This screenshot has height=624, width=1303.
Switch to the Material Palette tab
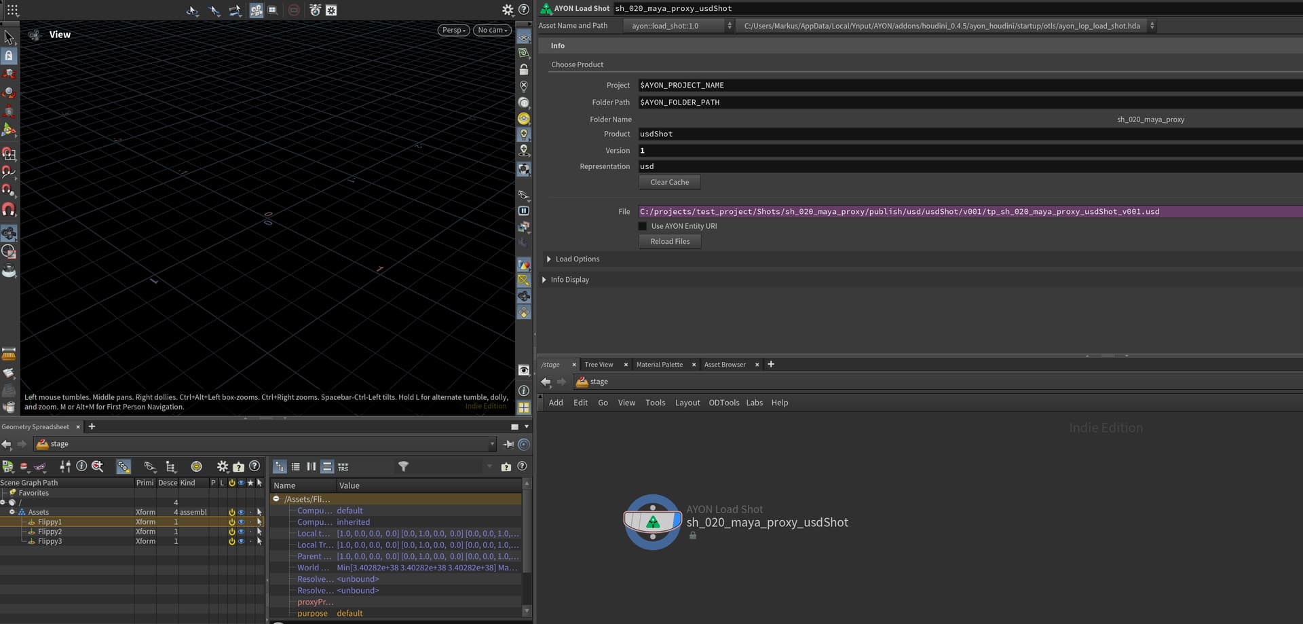[x=659, y=365]
